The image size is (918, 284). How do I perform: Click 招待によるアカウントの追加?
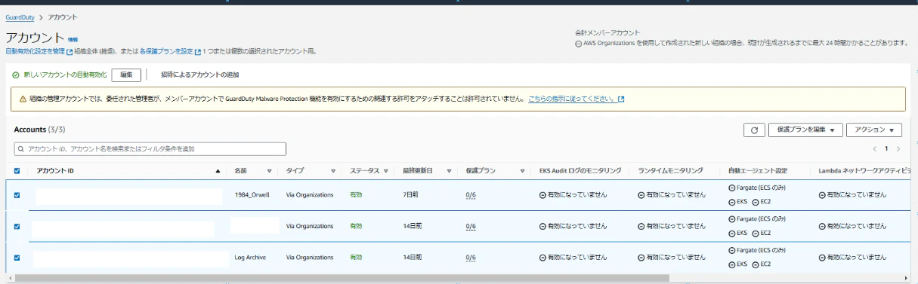click(199, 75)
